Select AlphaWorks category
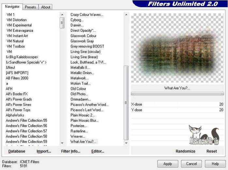Viewport: 228px width, 170px height. [x=15, y=115]
